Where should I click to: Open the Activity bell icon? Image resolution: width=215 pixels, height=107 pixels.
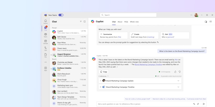pos(46,21)
